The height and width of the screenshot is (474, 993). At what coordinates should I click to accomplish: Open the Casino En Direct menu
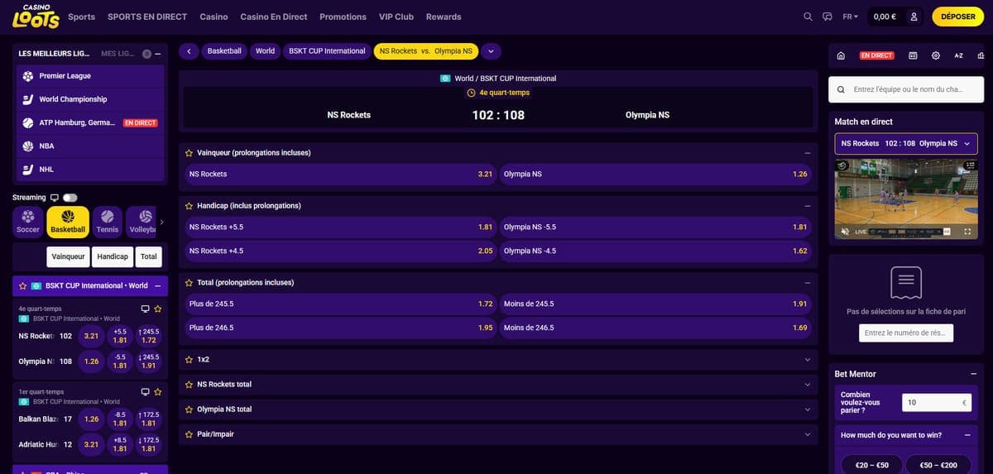pyautogui.click(x=274, y=17)
